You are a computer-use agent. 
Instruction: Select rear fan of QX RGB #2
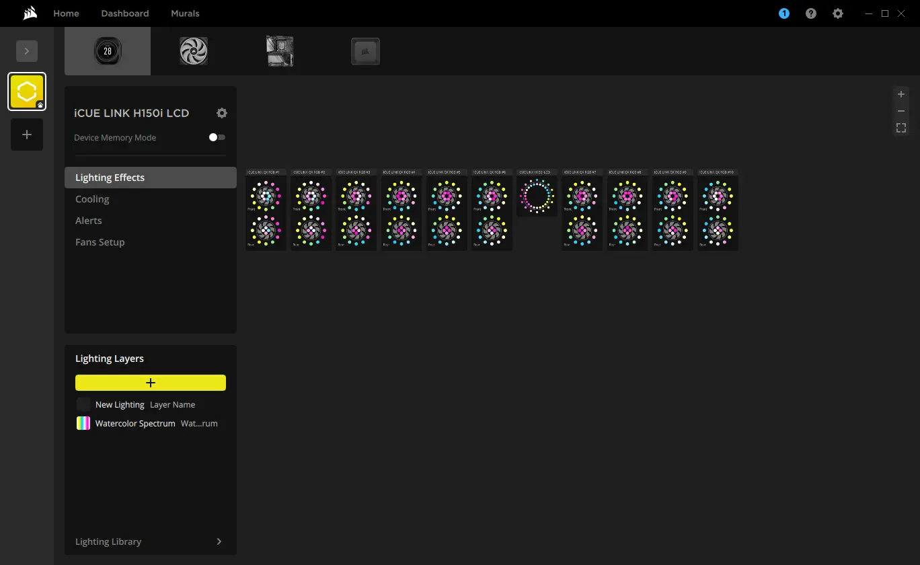click(311, 231)
